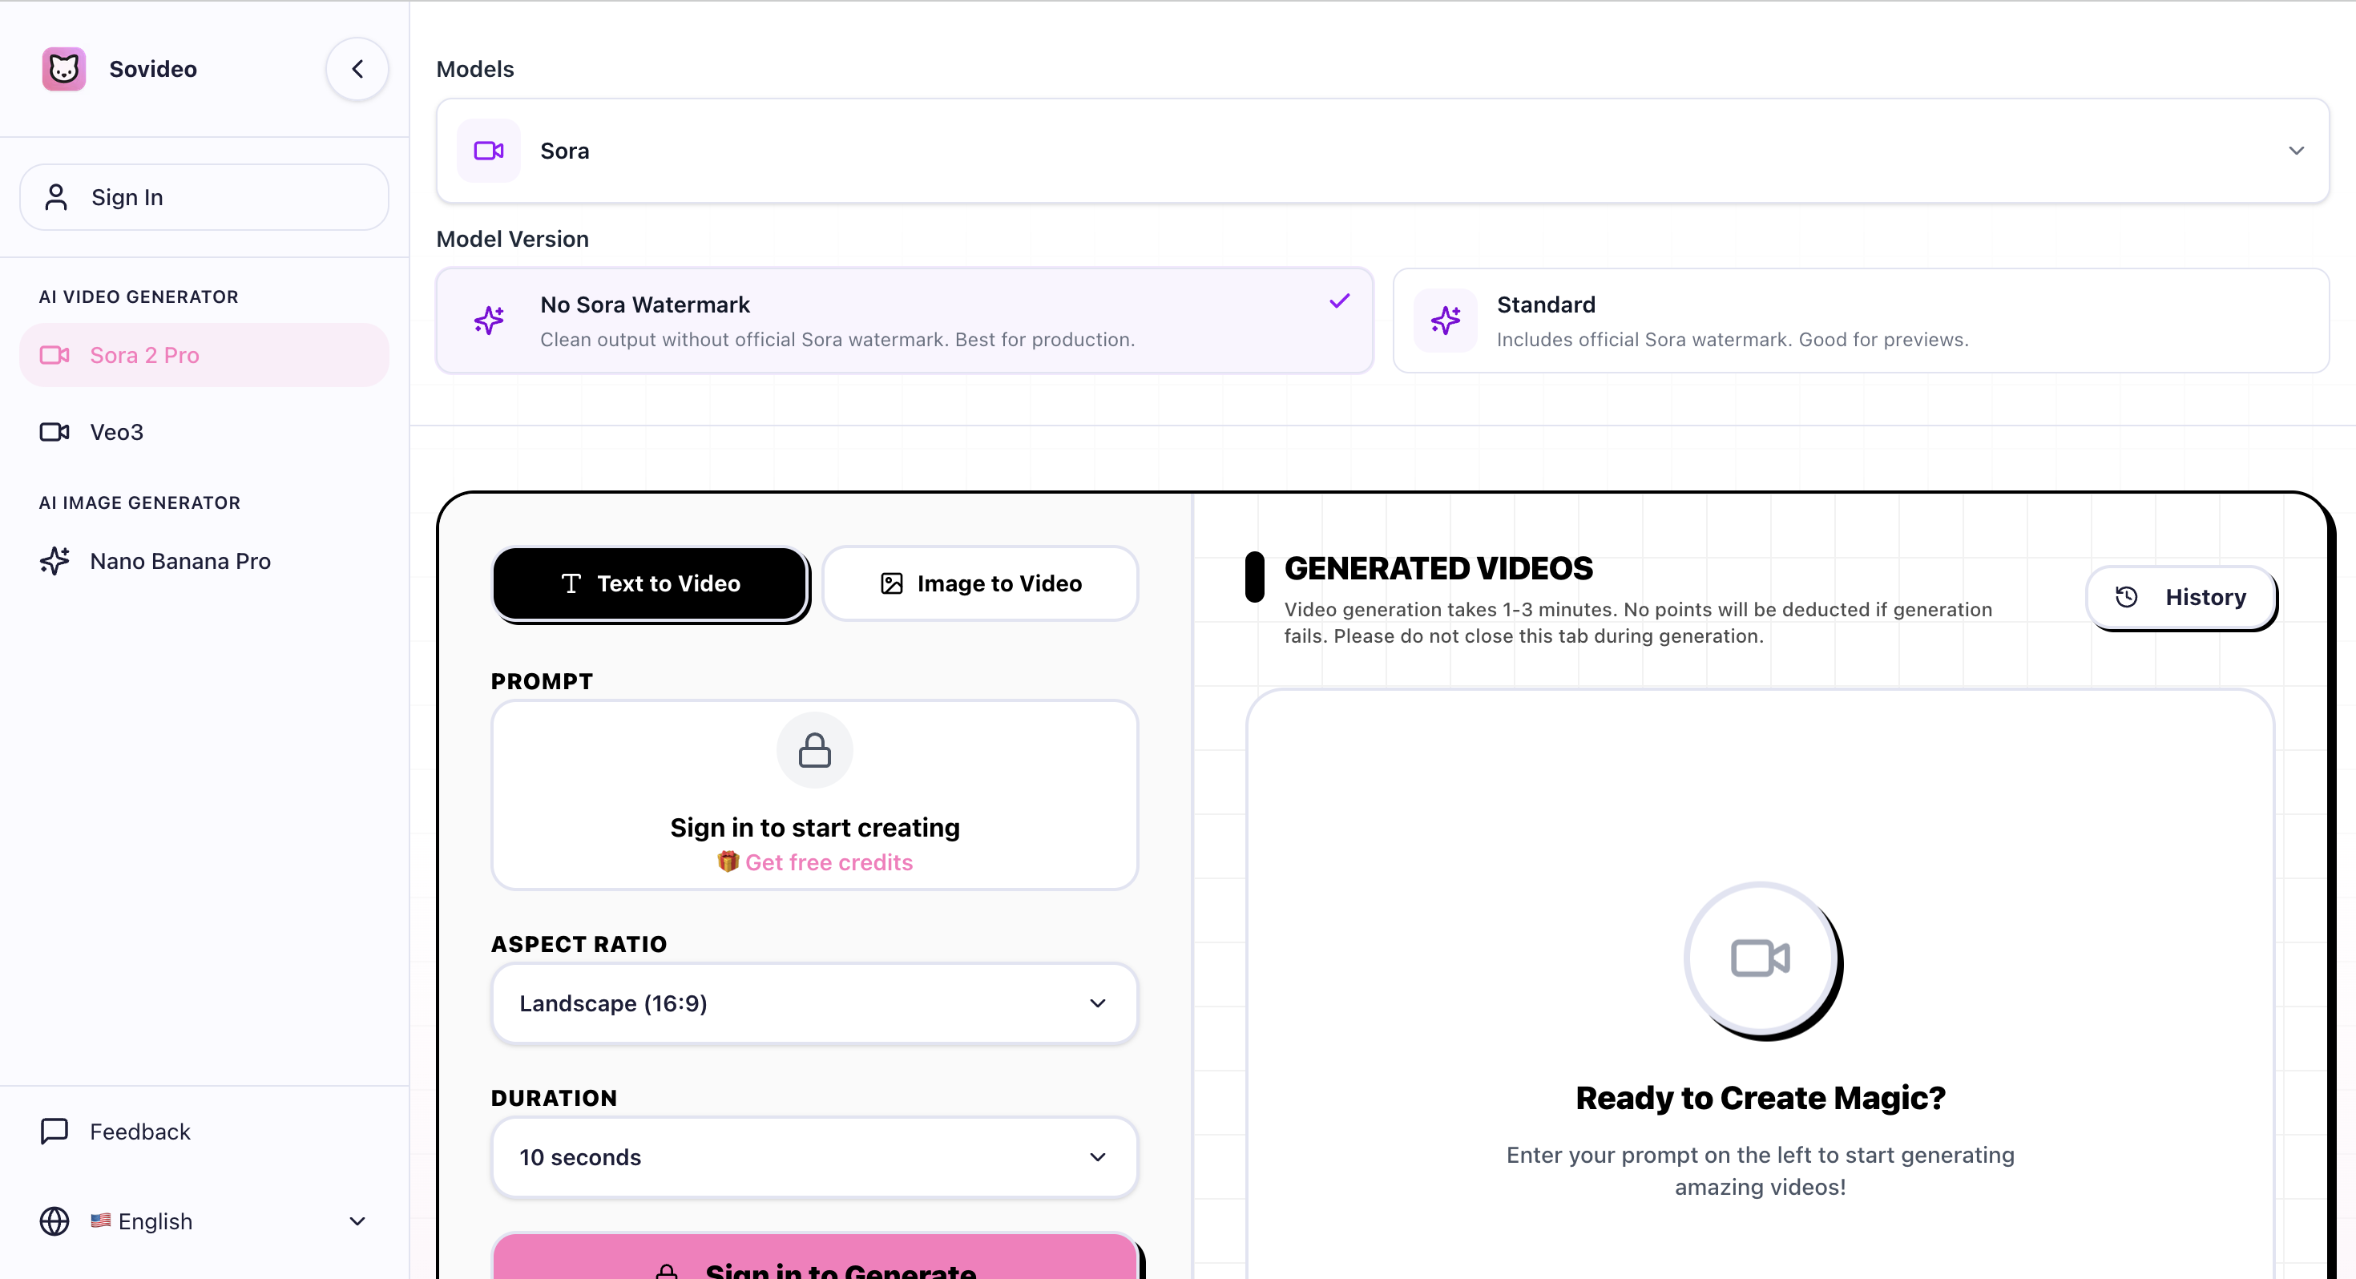Image resolution: width=2356 pixels, height=1279 pixels.
Task: Open the Duration dropdown showing 10 seconds
Action: 814,1156
